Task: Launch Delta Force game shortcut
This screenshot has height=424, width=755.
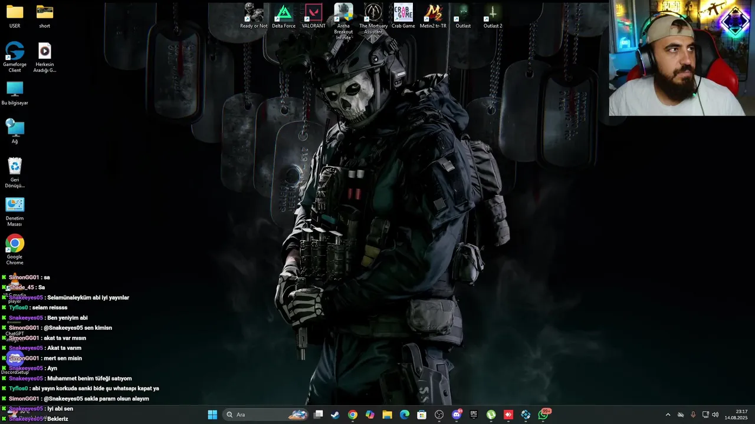Action: [x=284, y=16]
